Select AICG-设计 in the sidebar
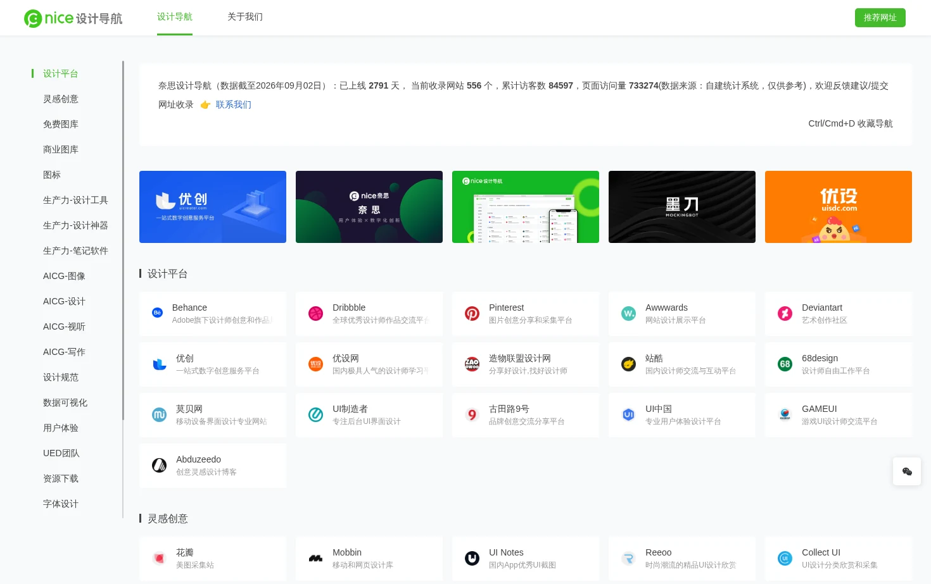 (x=64, y=301)
